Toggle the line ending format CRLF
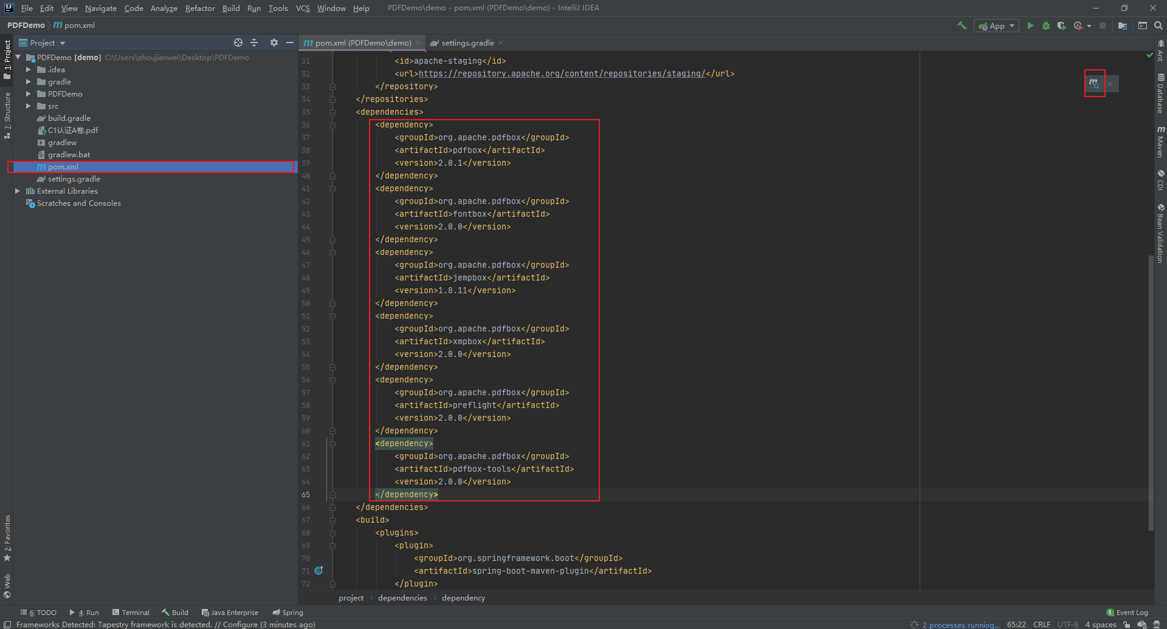This screenshot has height=629, width=1167. [x=1042, y=624]
